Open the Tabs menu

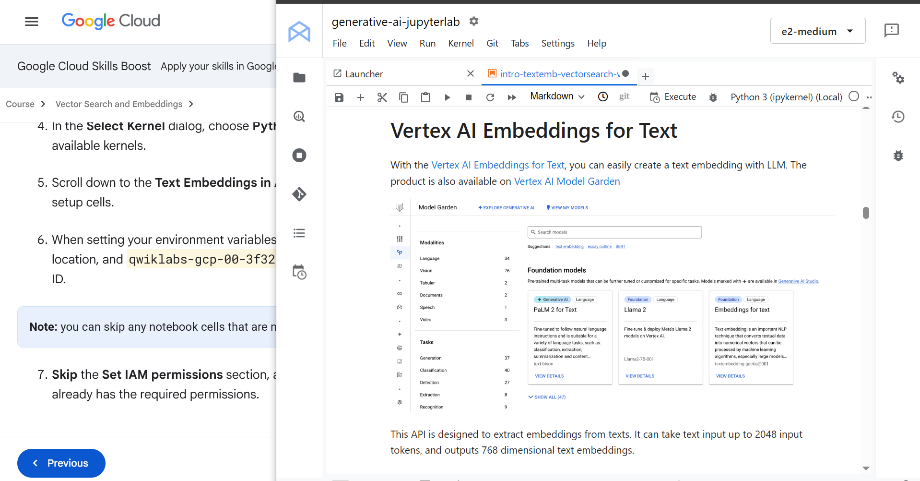[x=519, y=43]
